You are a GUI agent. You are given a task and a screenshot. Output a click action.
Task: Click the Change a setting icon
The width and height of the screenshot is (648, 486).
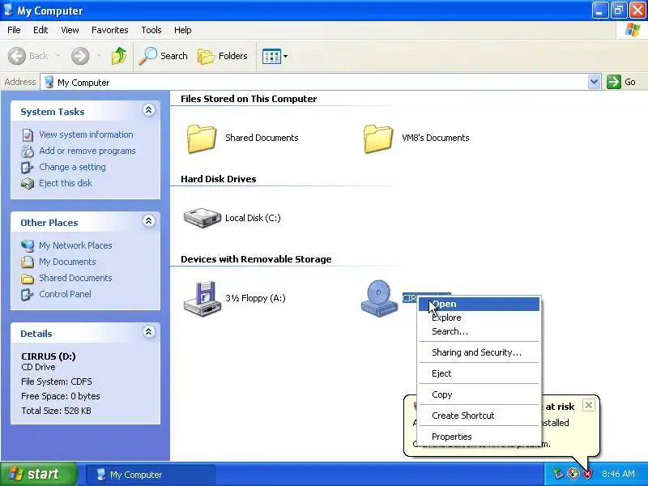point(28,167)
